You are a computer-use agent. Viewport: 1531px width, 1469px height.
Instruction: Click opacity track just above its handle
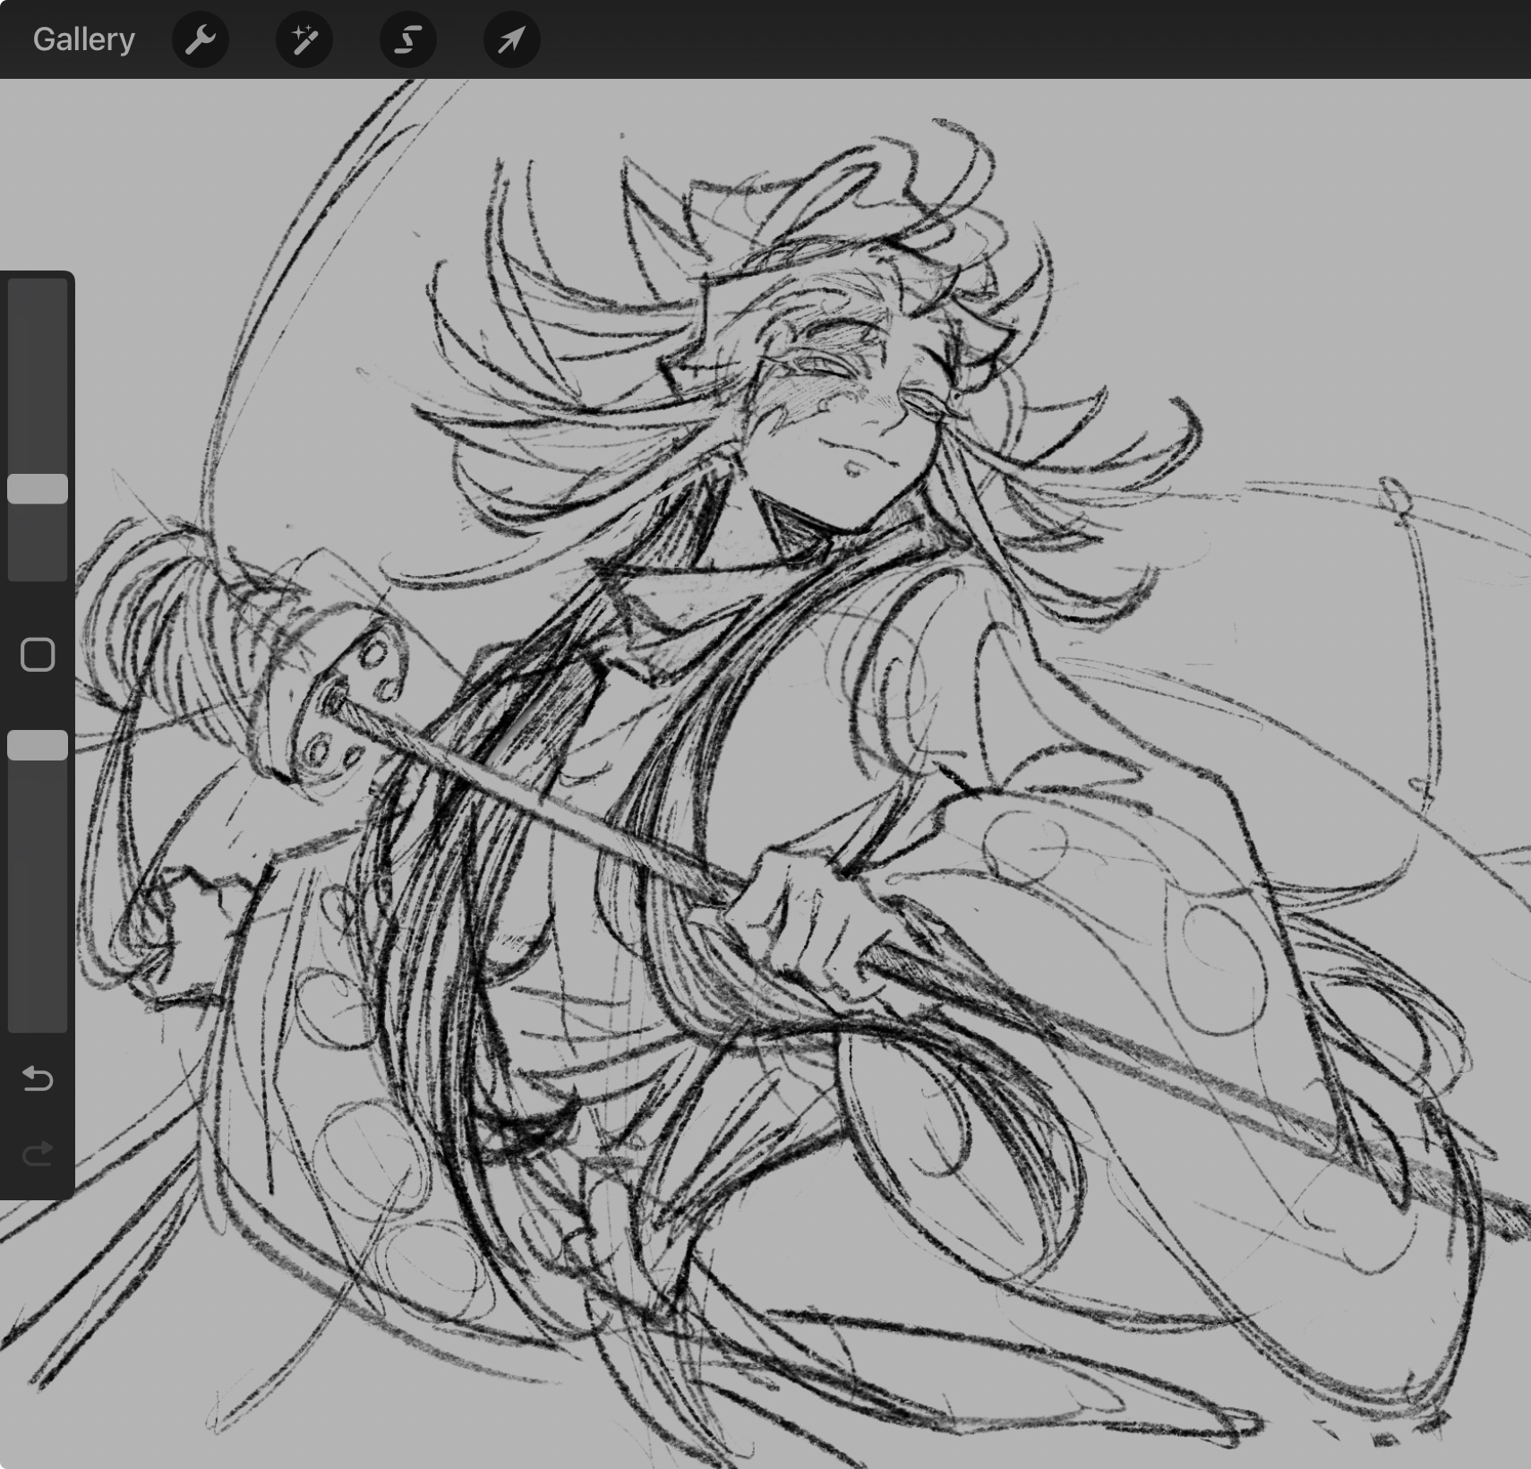pos(38,712)
